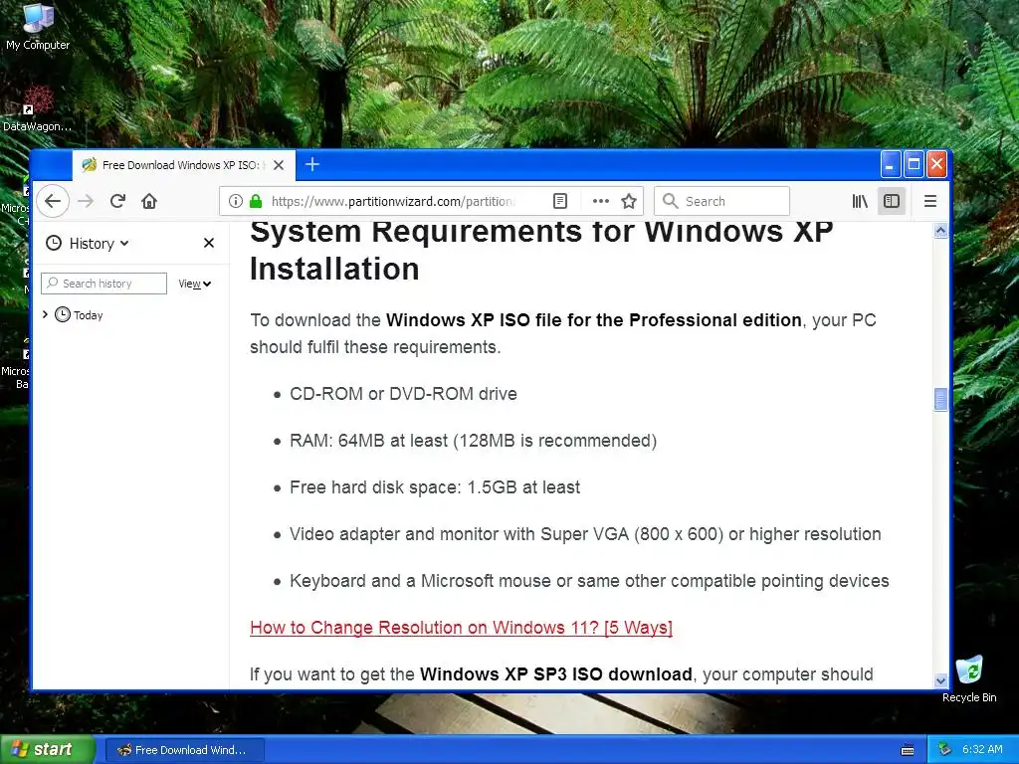Click the text 'CD-ROM or DVD-ROM drive'
Image resolution: width=1019 pixels, height=764 pixels.
coord(403,394)
